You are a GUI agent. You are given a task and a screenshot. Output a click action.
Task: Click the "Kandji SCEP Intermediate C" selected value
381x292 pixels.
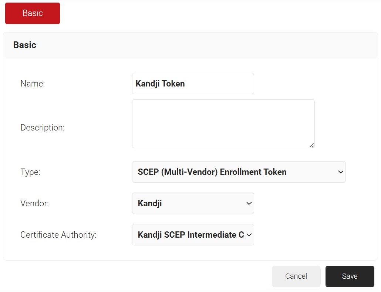191,235
